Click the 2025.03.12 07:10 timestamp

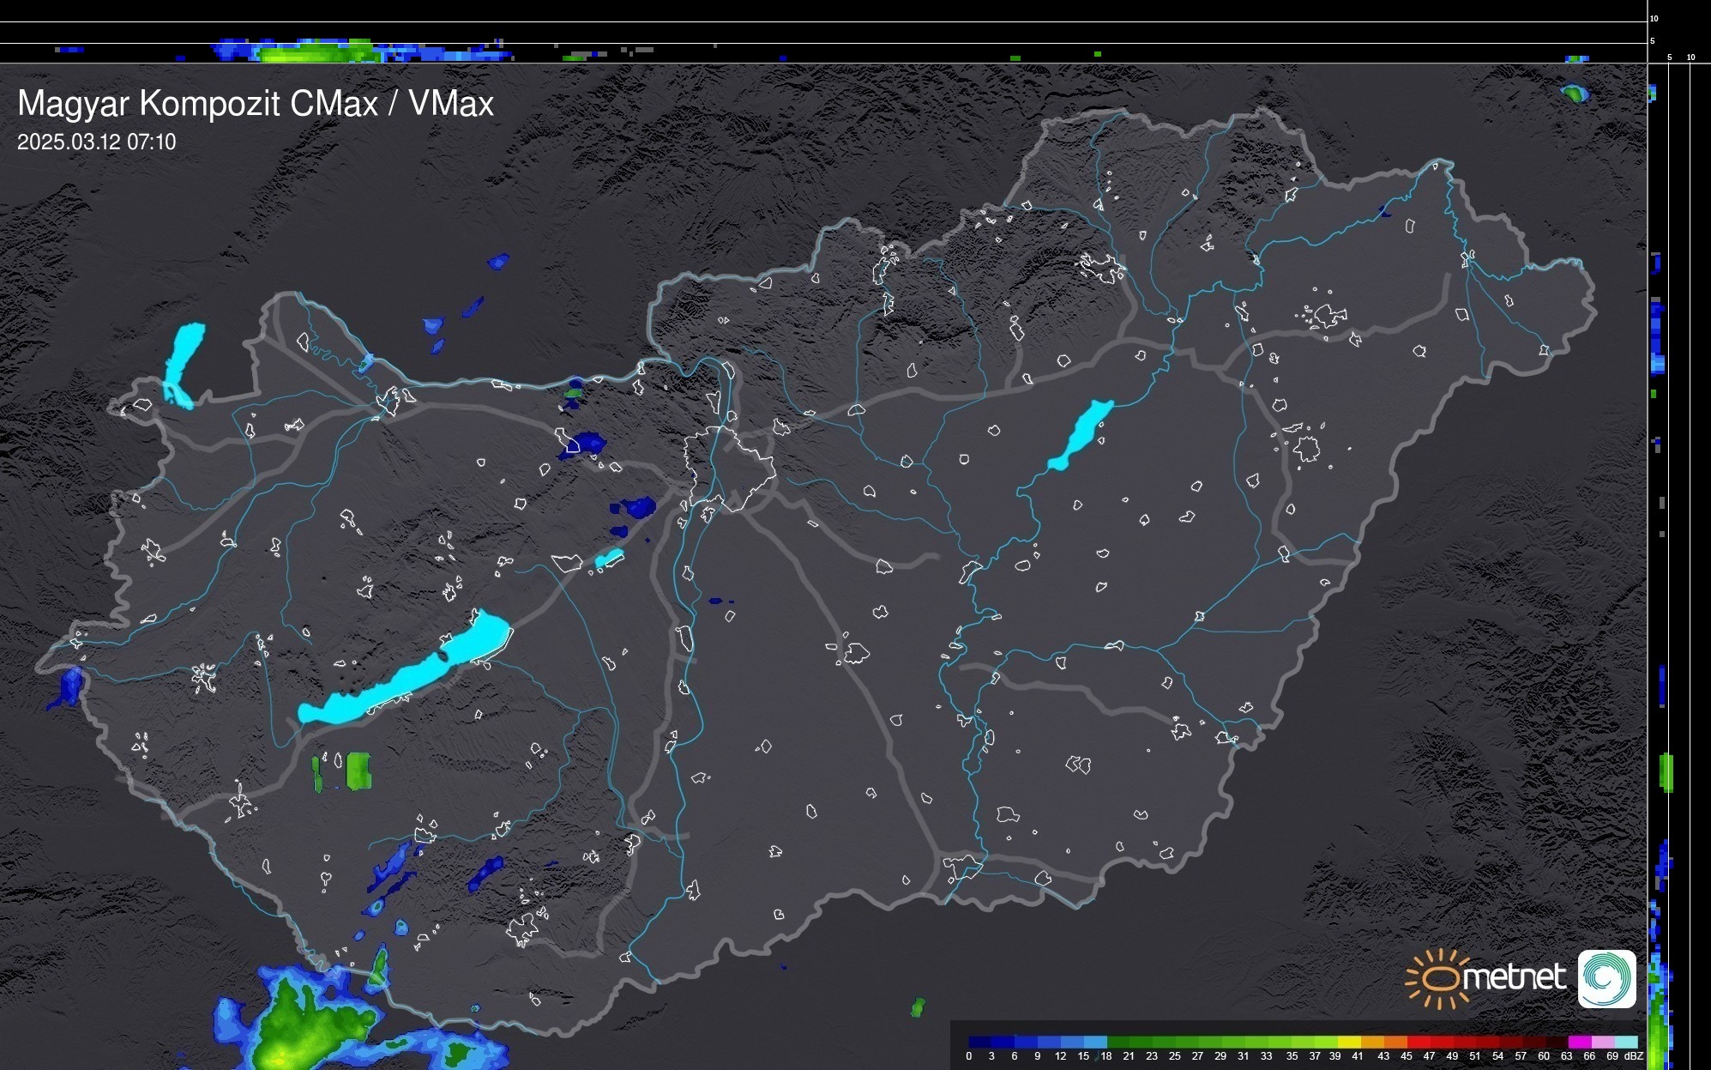(96, 142)
